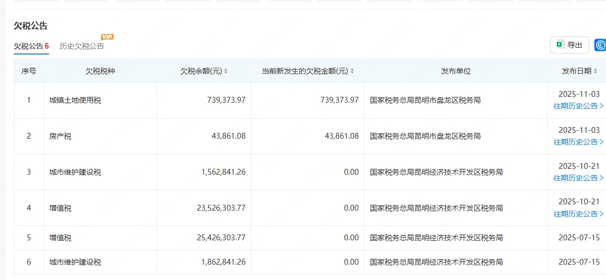The height and width of the screenshot is (280, 606).
Task: Expand 往期历史公告 for 23,526,303.77 增值税 row
Action: coord(578,214)
